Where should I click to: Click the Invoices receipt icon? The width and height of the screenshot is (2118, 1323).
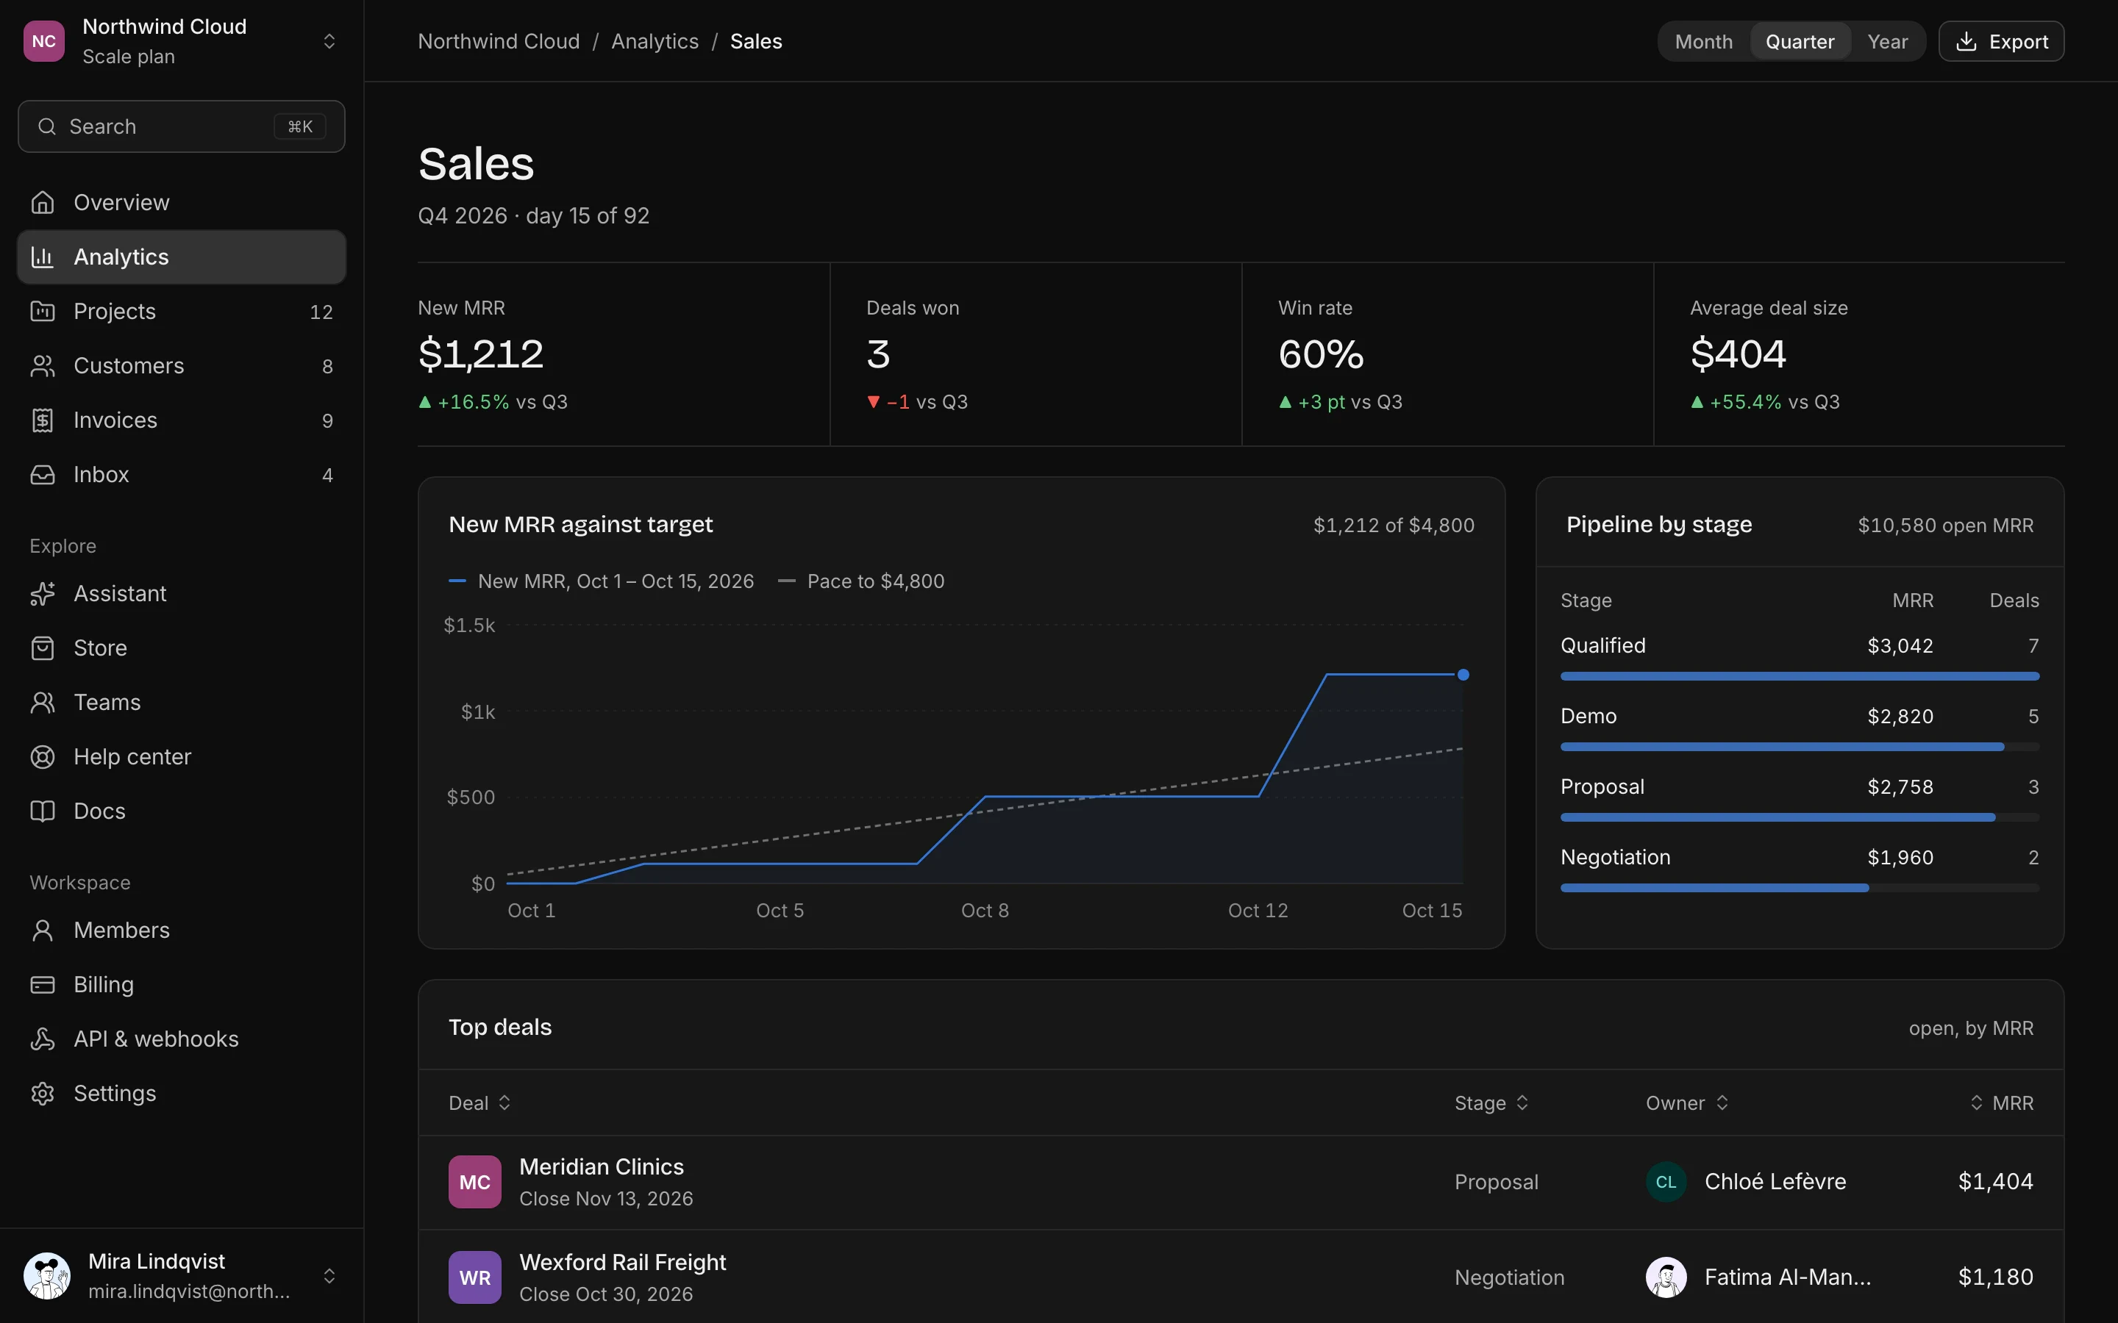coord(42,420)
